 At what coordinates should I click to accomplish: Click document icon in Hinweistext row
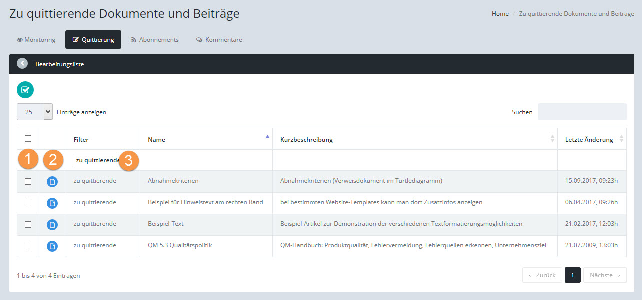pos(52,203)
